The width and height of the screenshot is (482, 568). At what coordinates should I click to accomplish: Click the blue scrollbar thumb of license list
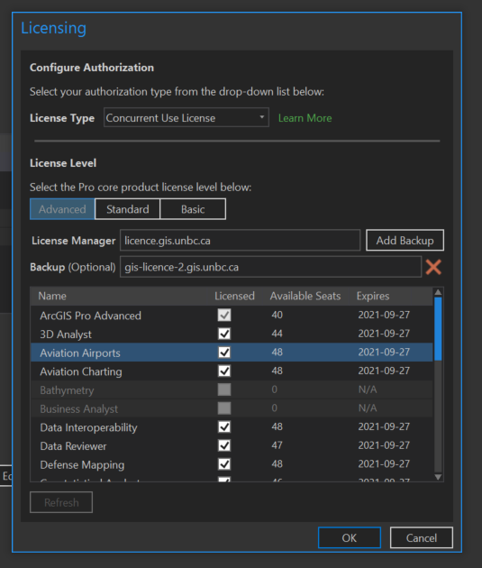(438, 329)
